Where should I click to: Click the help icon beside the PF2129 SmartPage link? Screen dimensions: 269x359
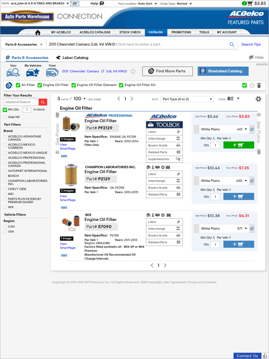coord(57,152)
